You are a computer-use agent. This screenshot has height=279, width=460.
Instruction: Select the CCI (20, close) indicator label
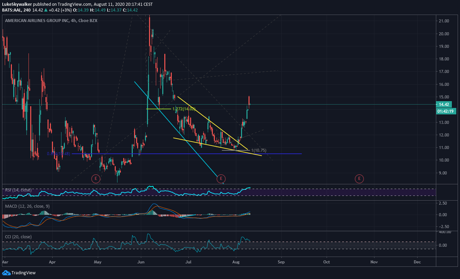point(18,237)
